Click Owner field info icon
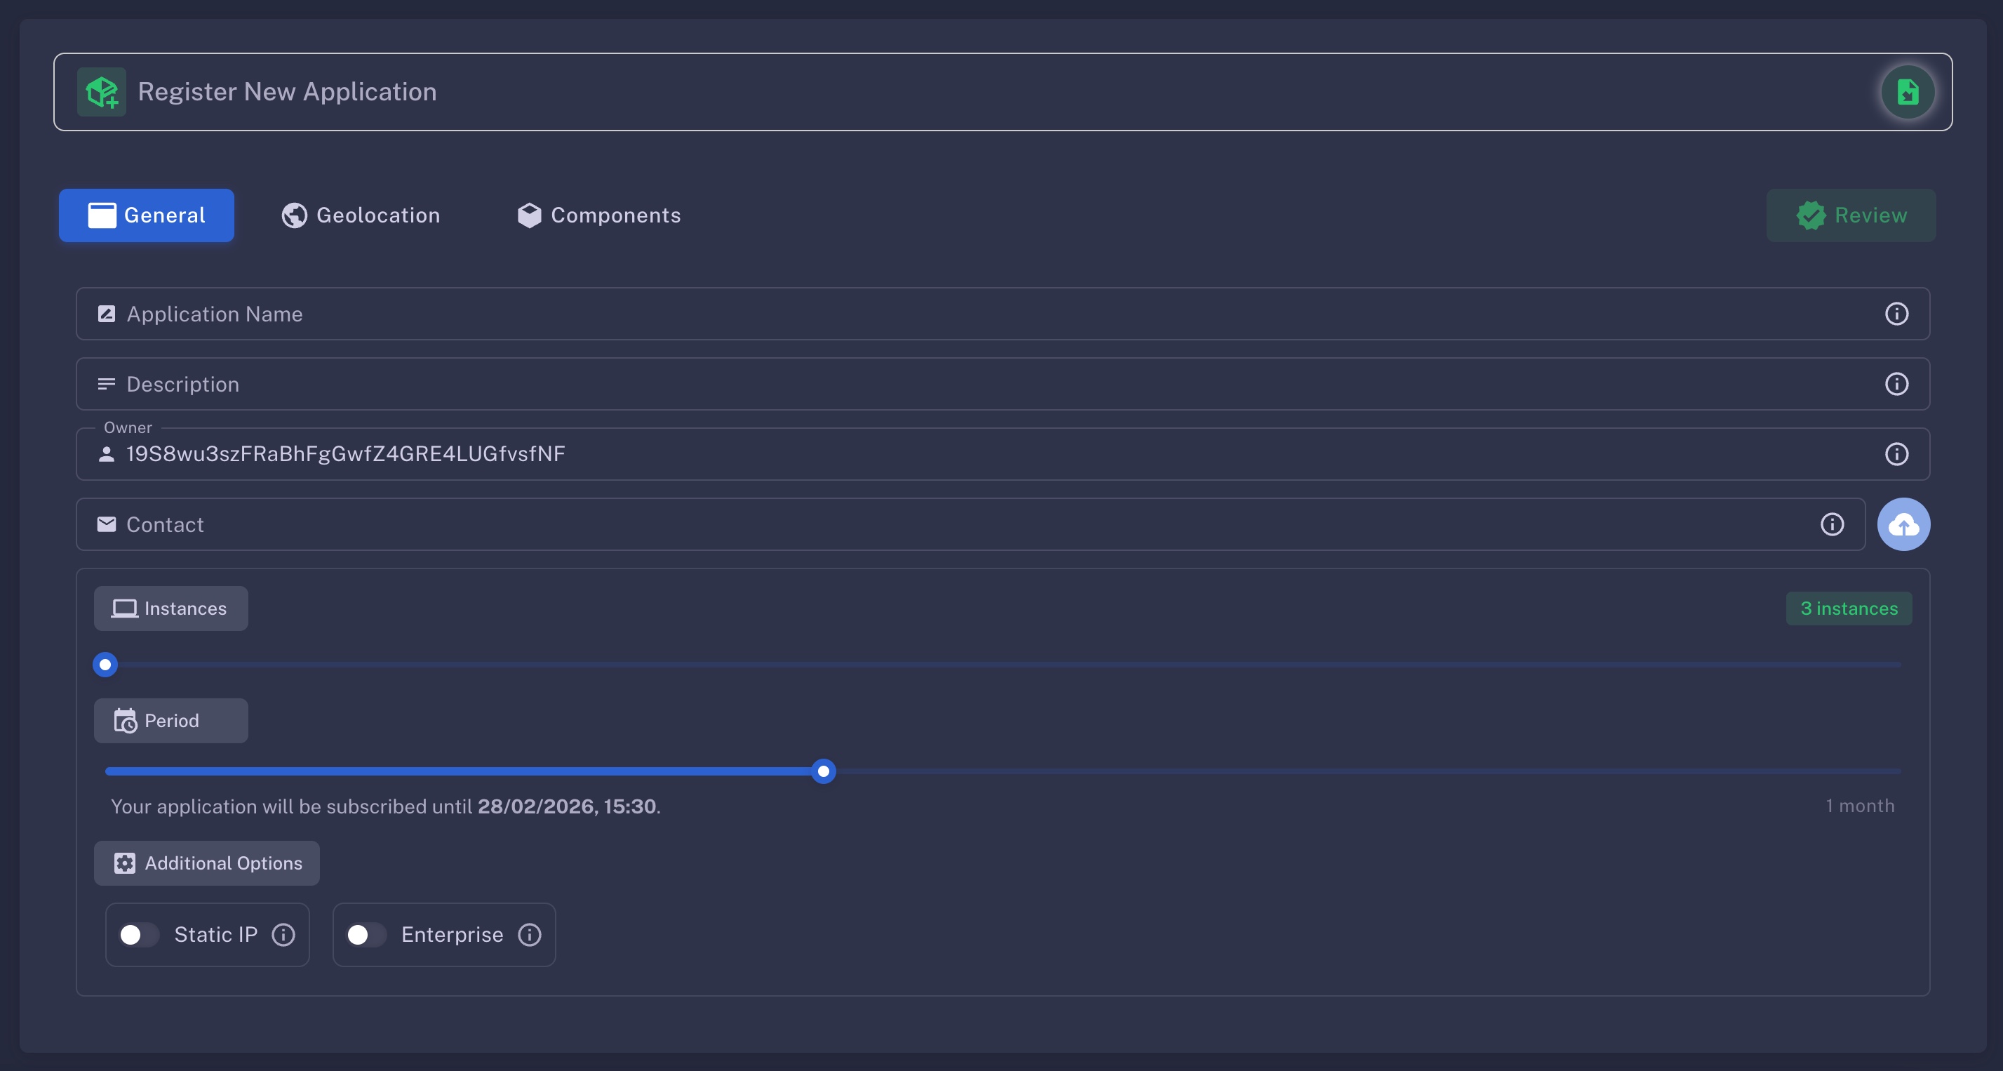Image resolution: width=2003 pixels, height=1071 pixels. tap(1896, 453)
